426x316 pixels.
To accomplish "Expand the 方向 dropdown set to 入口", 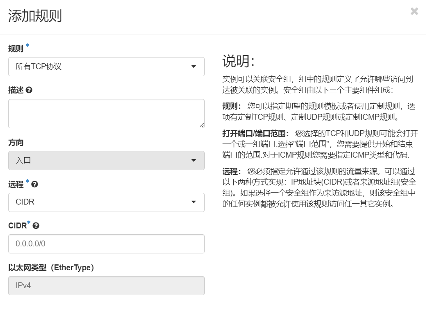I will point(106,160).
